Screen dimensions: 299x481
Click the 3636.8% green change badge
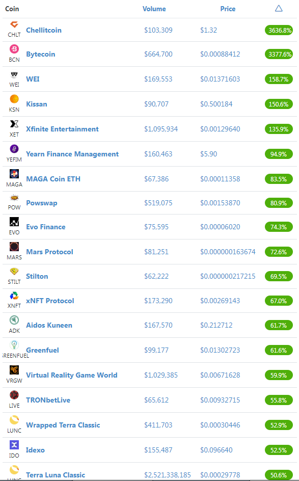click(279, 31)
